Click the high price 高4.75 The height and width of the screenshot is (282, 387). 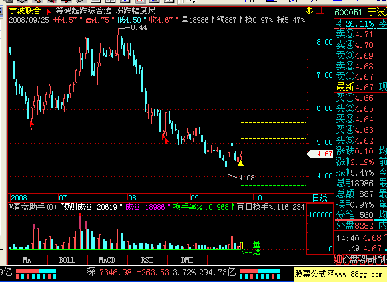[x=97, y=20]
